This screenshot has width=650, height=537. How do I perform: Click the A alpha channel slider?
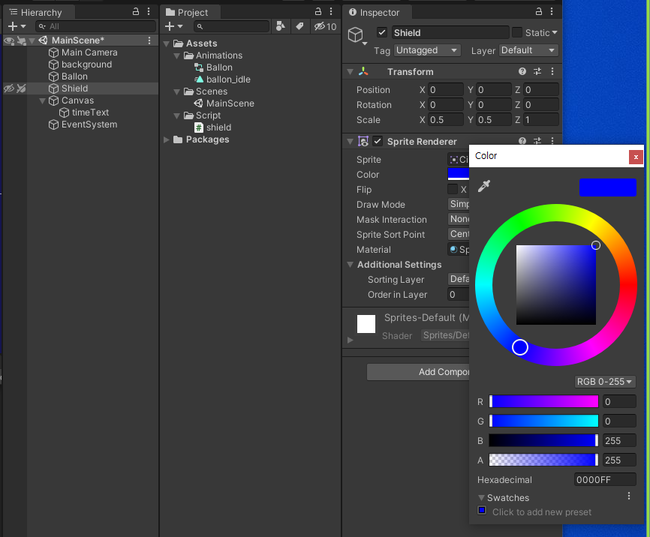[543, 460]
